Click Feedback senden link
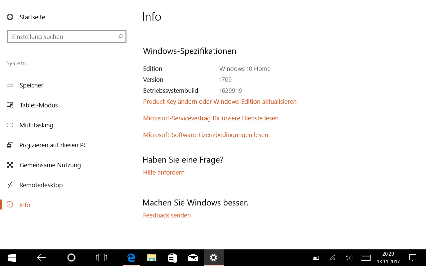This screenshot has width=426, height=266. 167,215
